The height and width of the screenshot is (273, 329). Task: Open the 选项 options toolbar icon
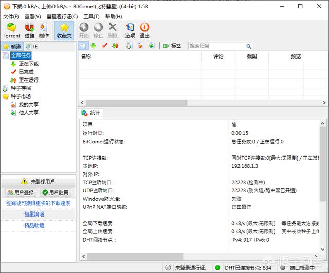click(x=130, y=31)
